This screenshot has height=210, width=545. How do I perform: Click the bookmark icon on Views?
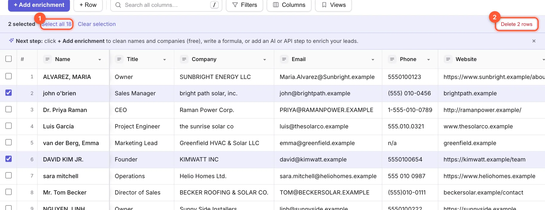pyautogui.click(x=324, y=5)
